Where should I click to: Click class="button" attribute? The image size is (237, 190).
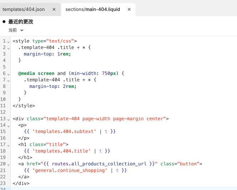point(180,164)
